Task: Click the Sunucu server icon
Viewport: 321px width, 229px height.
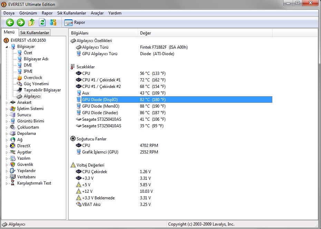Action: [13, 115]
